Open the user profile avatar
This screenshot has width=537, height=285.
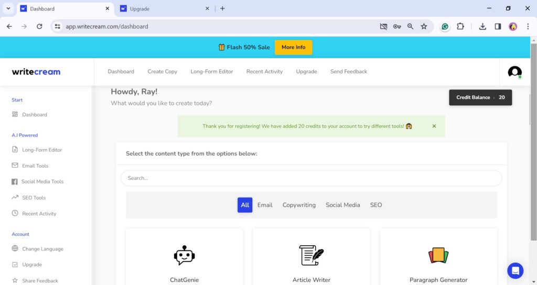coord(514,72)
